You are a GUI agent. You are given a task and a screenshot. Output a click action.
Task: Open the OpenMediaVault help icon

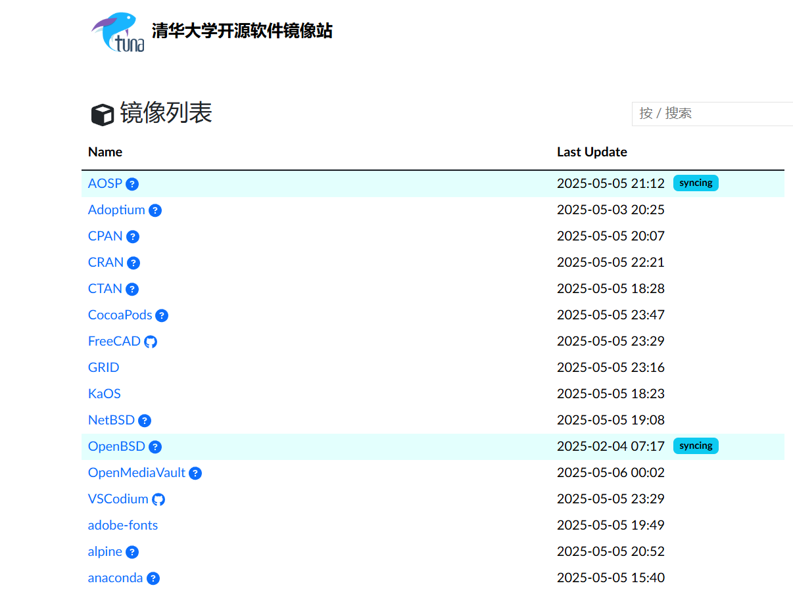(195, 473)
